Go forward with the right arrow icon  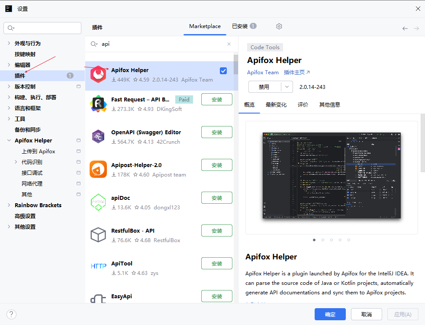tap(416, 28)
